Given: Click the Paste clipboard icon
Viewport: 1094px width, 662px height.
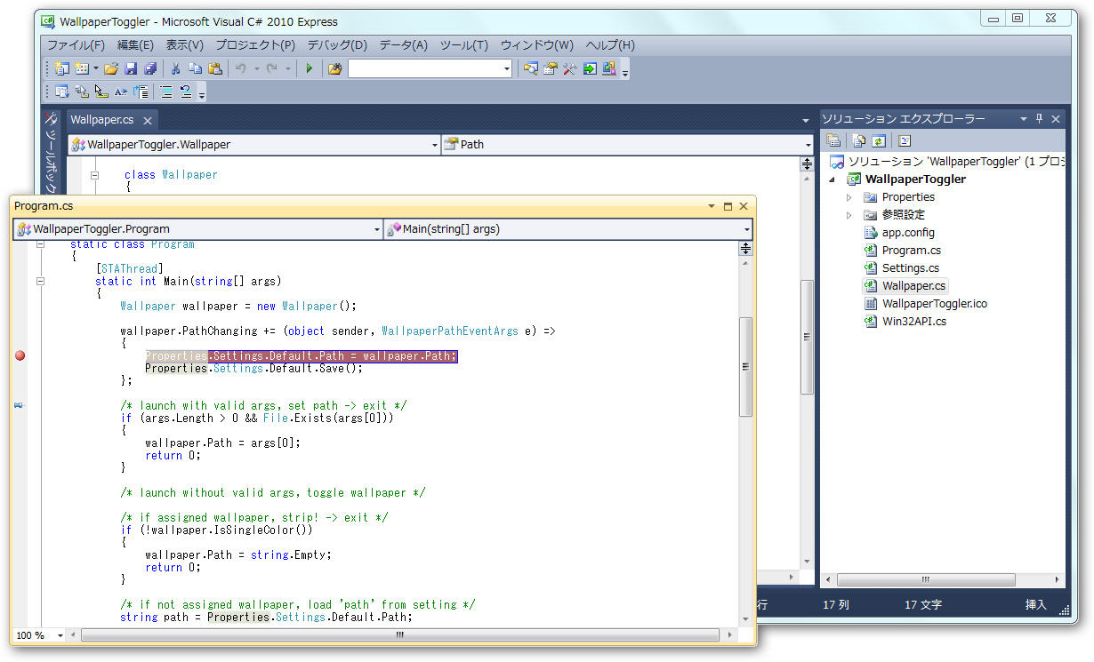Looking at the screenshot, I should click(x=214, y=68).
